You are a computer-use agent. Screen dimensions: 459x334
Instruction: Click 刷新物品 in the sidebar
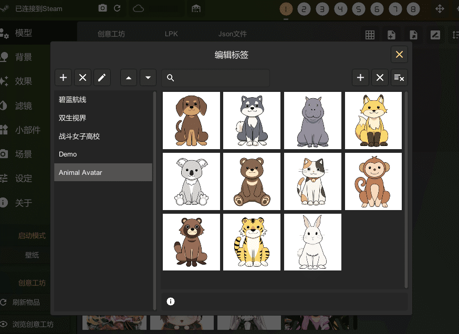point(25,302)
